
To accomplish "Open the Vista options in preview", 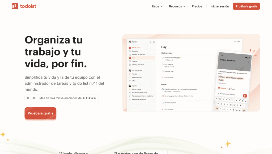I will [237, 41].
